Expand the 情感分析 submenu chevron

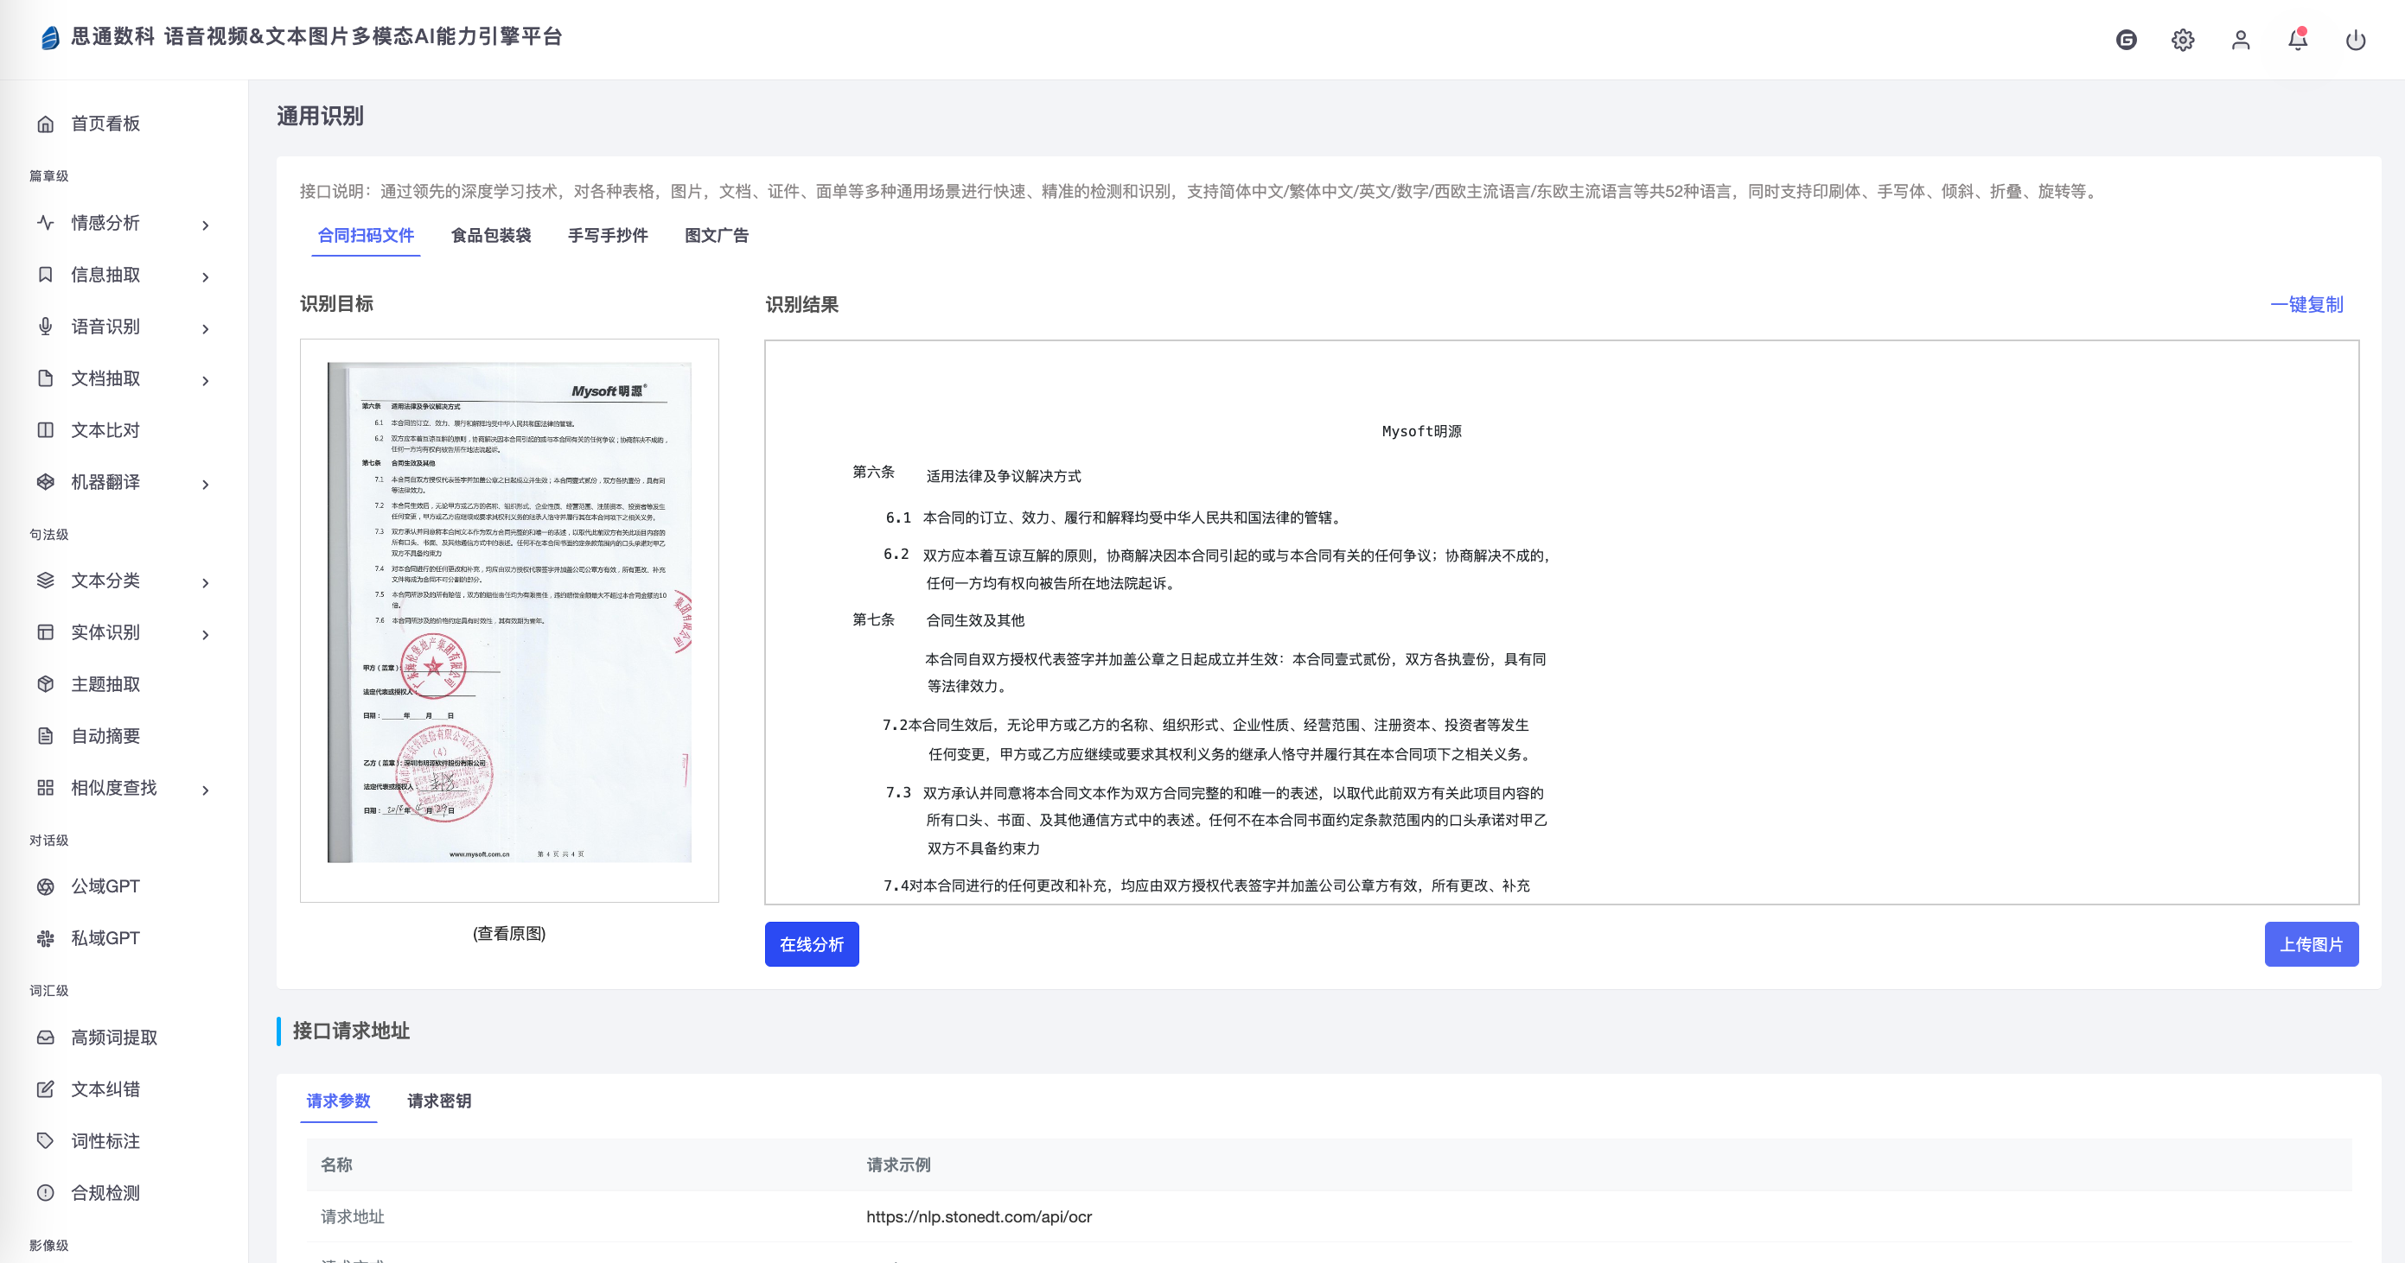tap(206, 225)
